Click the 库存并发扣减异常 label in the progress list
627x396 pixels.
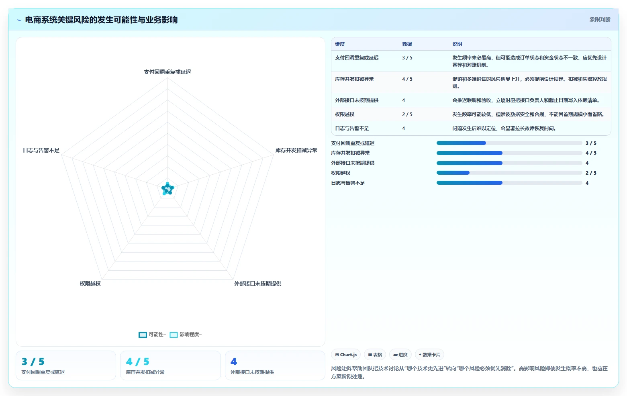click(350, 153)
